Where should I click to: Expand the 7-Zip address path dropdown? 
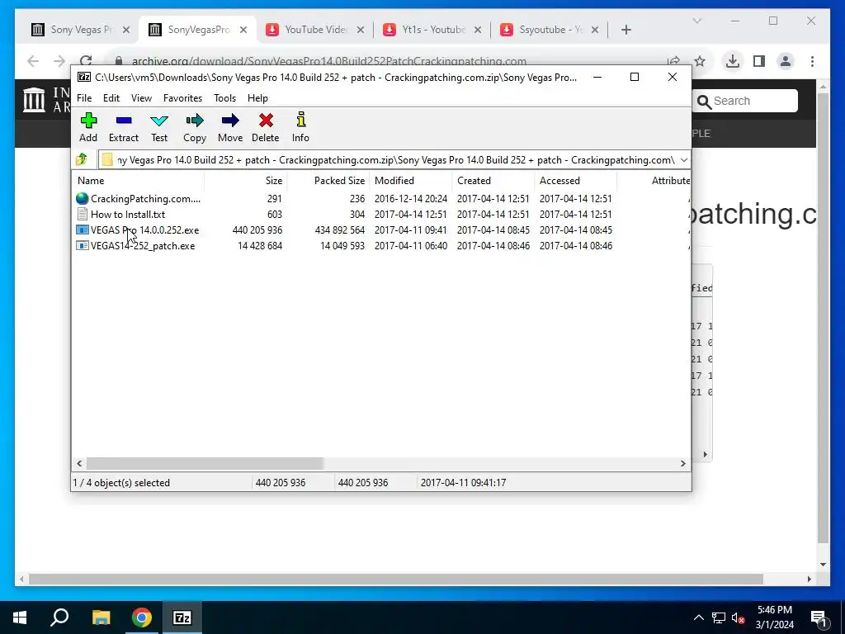[683, 160]
